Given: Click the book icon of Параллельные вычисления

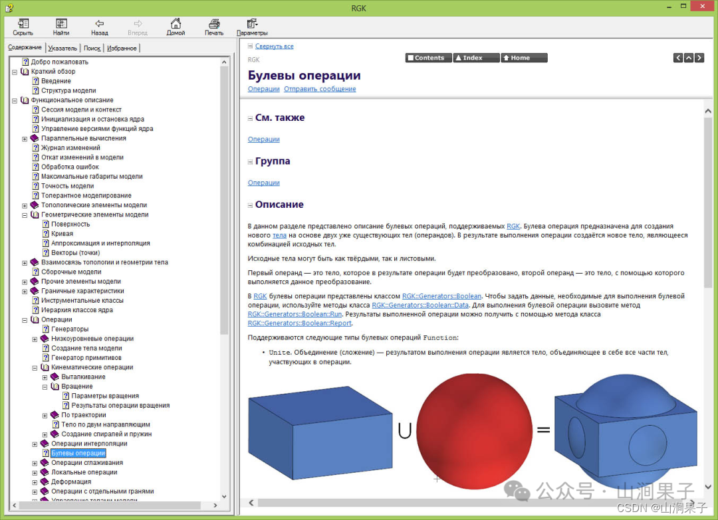Looking at the screenshot, I should (35, 138).
